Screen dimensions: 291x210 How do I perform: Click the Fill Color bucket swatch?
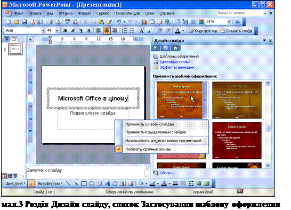point(141,183)
